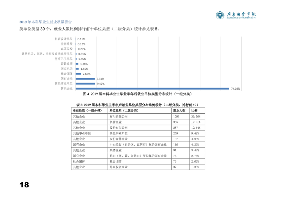Click the 39.76% ratio cell
Image resolution: width=281 pixels, height=199 pixels.
(x=196, y=116)
